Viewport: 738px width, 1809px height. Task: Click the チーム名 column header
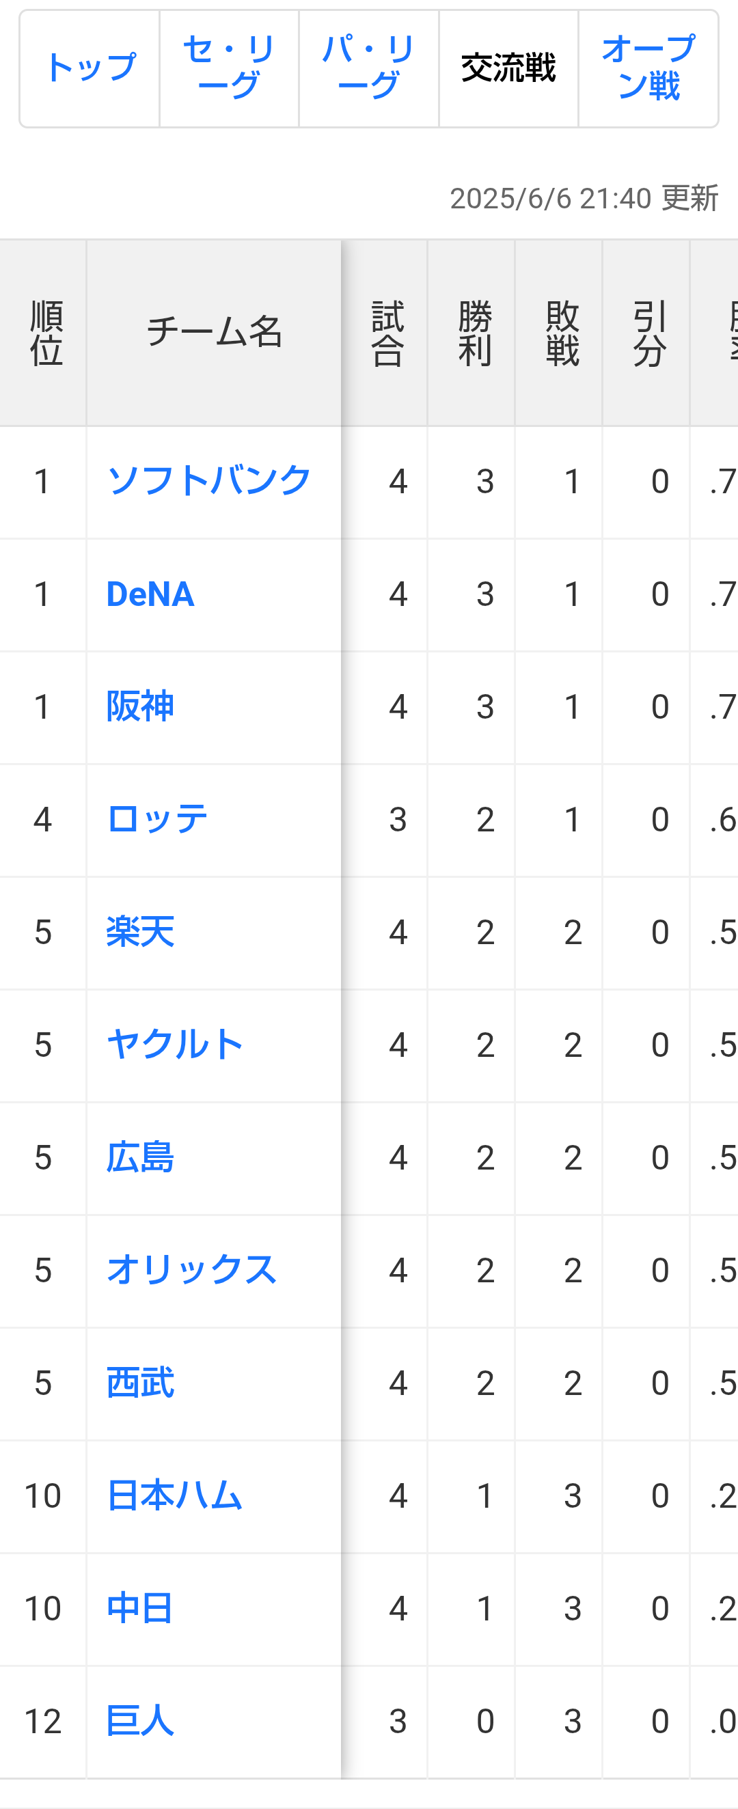[x=214, y=333]
